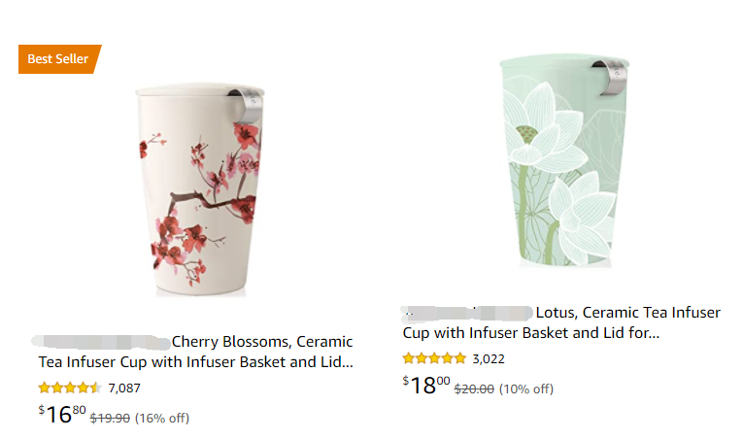Select the $16.80 price
This screenshot has width=743, height=439.
[x=62, y=415]
